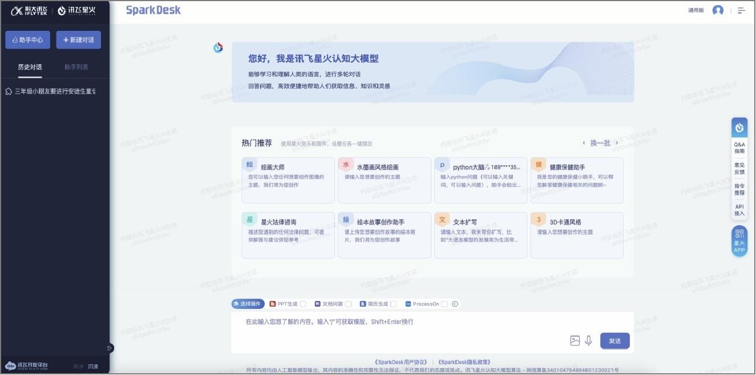Collapse the left sidebar with the handle icon
Image resolution: width=756 pixels, height=375 pixels.
110,348
